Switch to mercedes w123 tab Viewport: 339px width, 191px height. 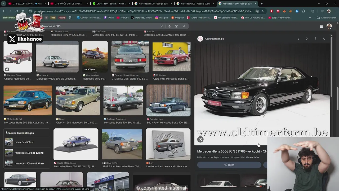(195, 3)
